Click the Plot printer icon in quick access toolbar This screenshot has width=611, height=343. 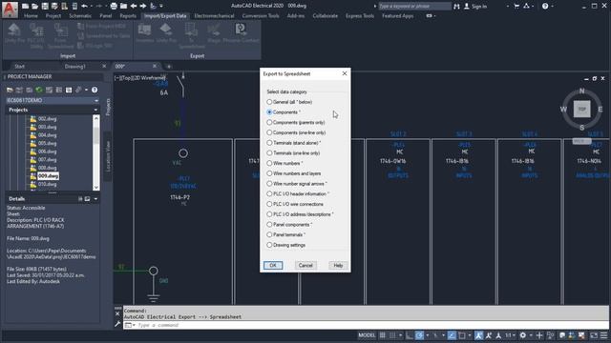tap(114, 6)
